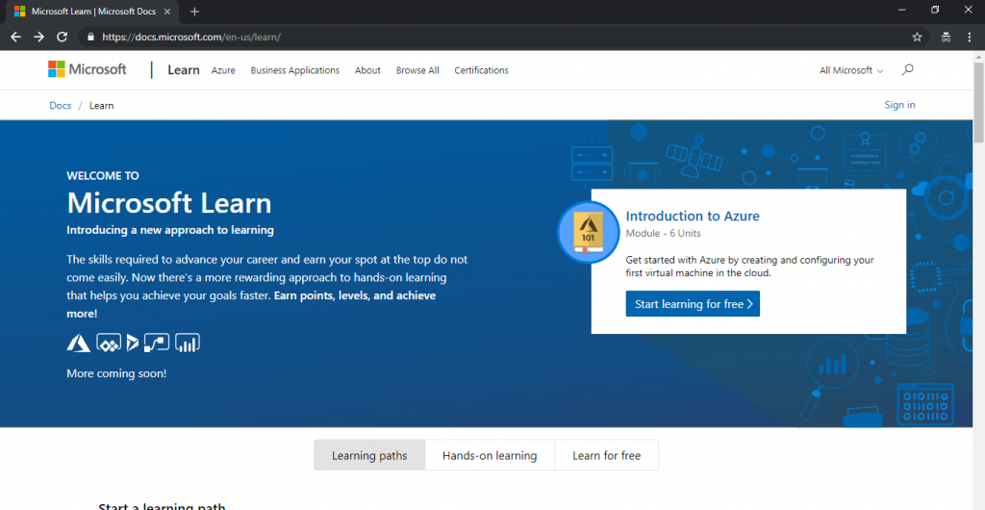
Task: Click the page vertical scrollbar thumb
Action: (978, 102)
